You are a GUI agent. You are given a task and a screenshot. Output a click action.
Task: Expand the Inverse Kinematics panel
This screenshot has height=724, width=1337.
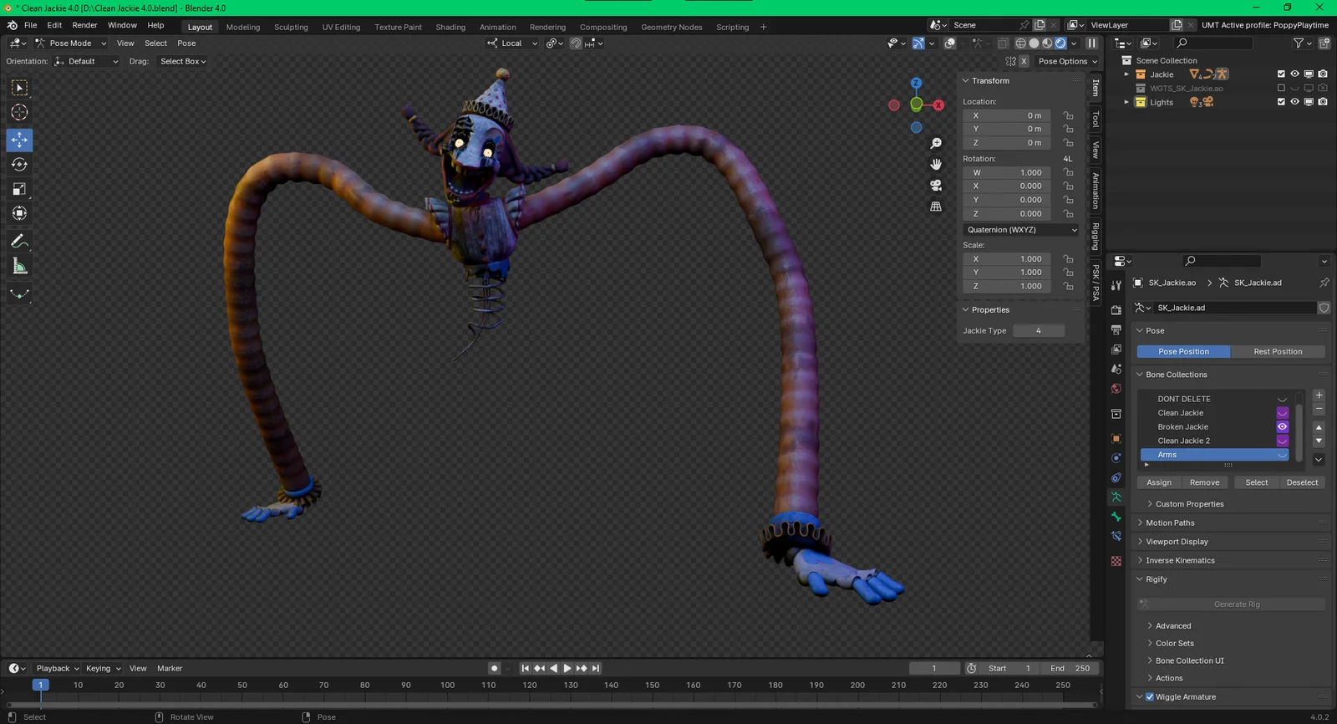[1180, 561]
